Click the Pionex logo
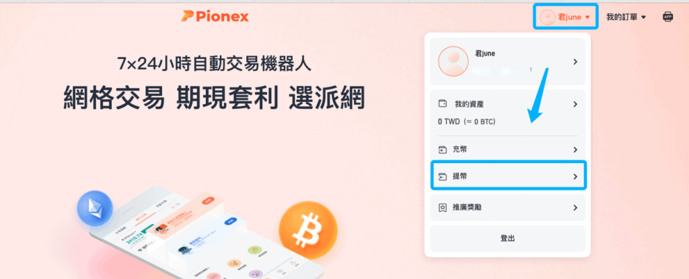The height and width of the screenshot is (279, 689). (x=215, y=17)
